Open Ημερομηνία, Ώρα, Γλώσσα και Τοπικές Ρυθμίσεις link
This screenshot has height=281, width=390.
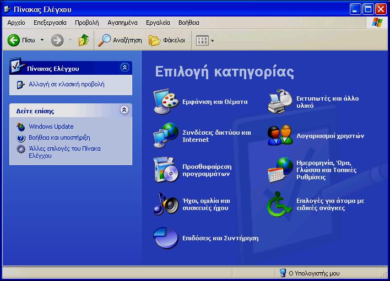[326, 170]
